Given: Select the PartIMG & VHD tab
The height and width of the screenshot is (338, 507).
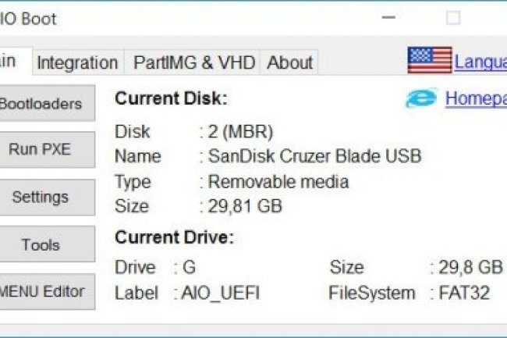Looking at the screenshot, I should tap(194, 62).
